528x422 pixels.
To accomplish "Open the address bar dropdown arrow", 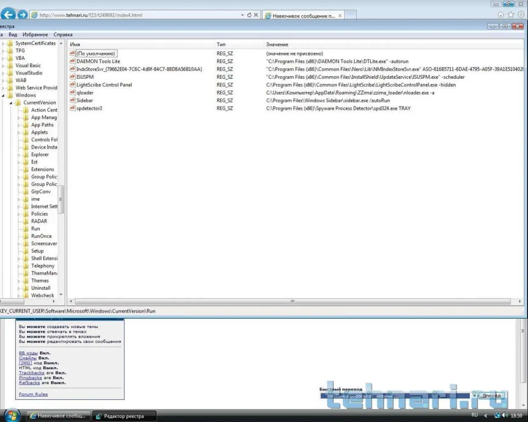I will click(x=242, y=15).
